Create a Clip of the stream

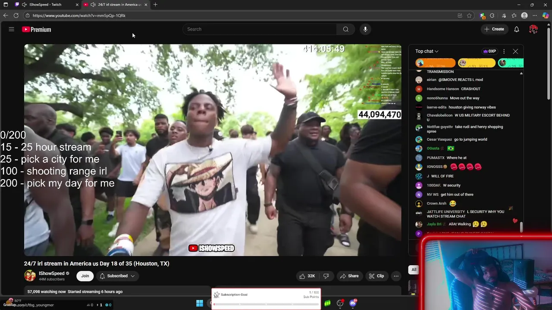376,276
